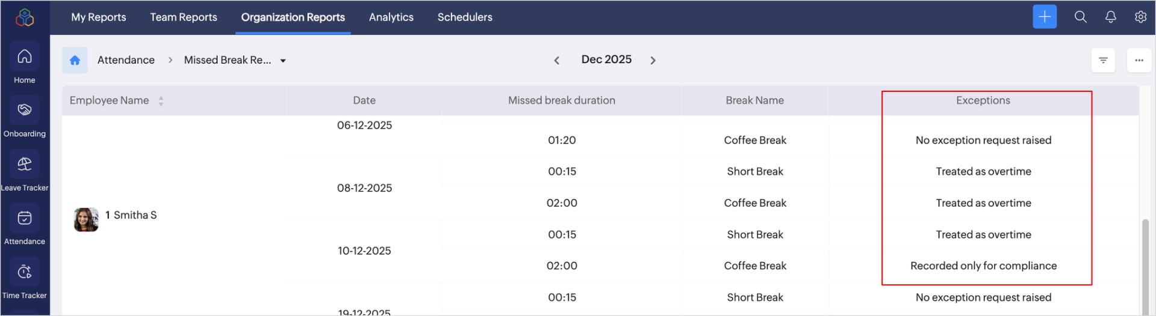Sort by Employee Name column
The image size is (1156, 316).
coord(161,101)
